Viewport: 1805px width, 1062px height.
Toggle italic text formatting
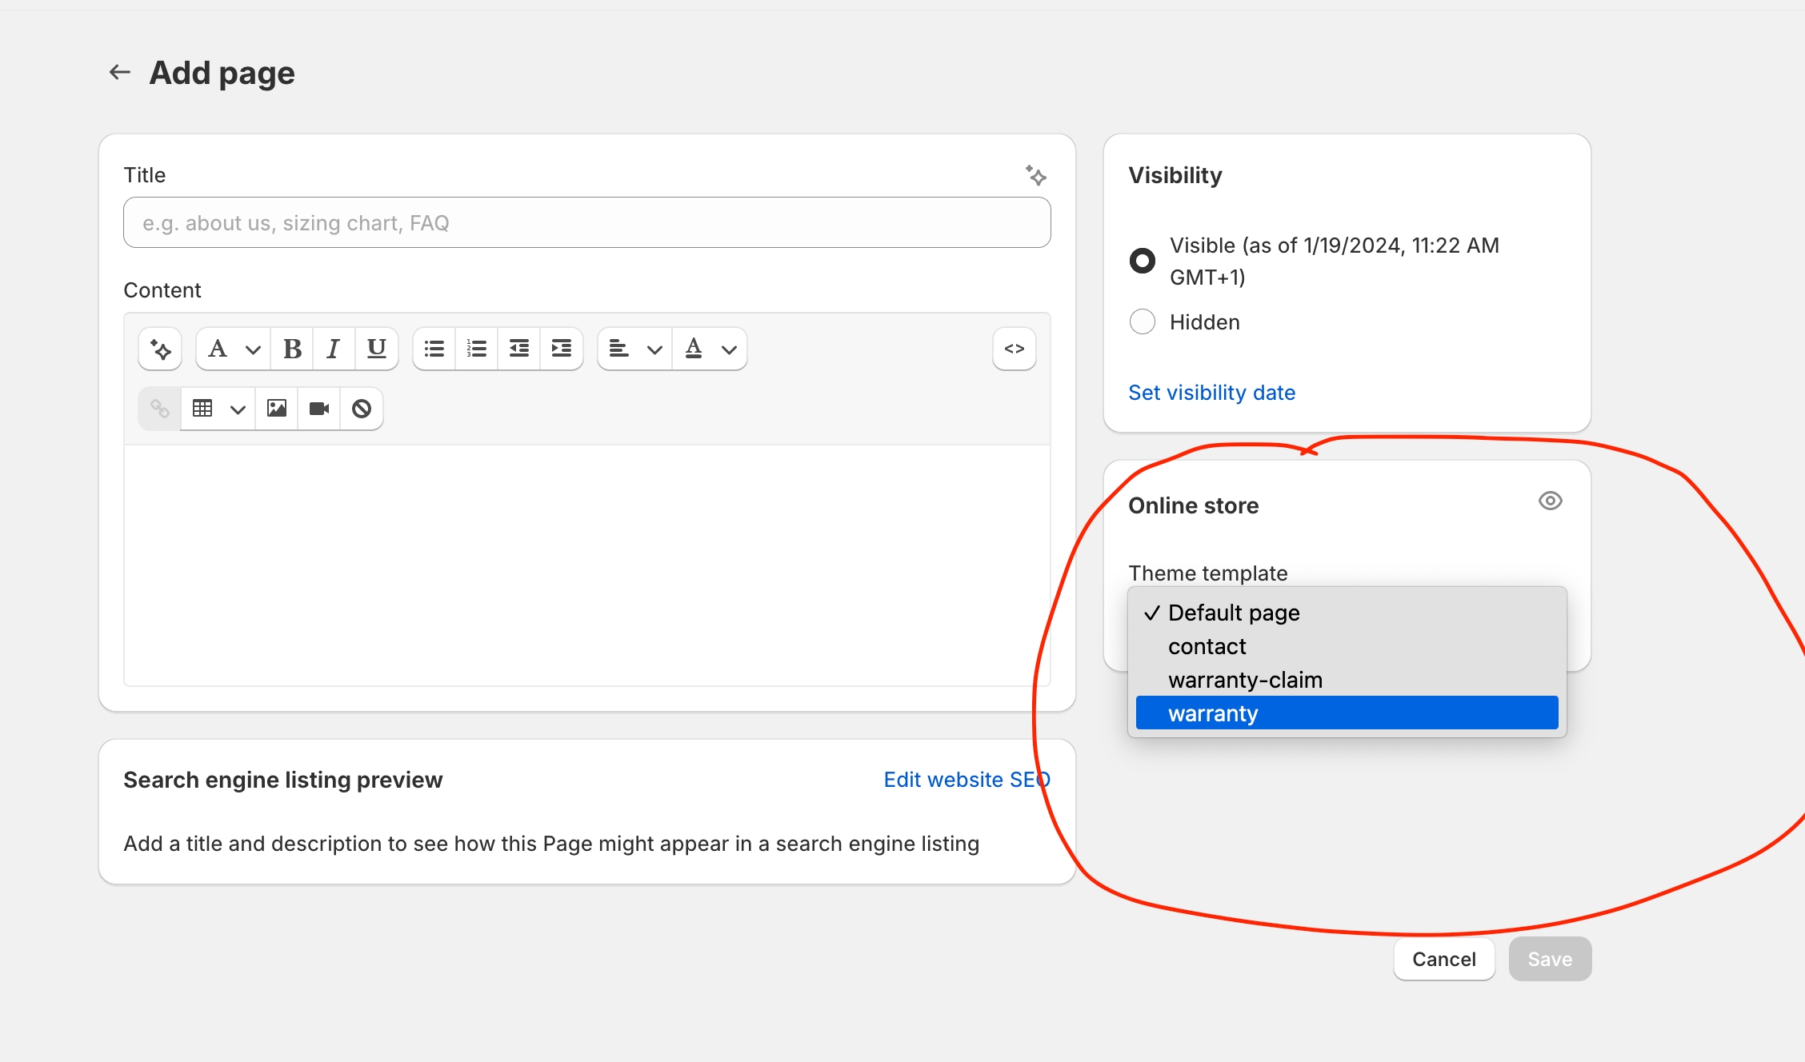[334, 349]
